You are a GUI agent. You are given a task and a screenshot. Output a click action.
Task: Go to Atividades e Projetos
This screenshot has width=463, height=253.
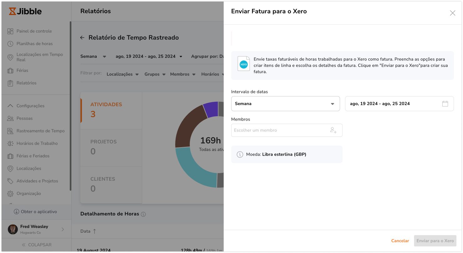pos(37,181)
